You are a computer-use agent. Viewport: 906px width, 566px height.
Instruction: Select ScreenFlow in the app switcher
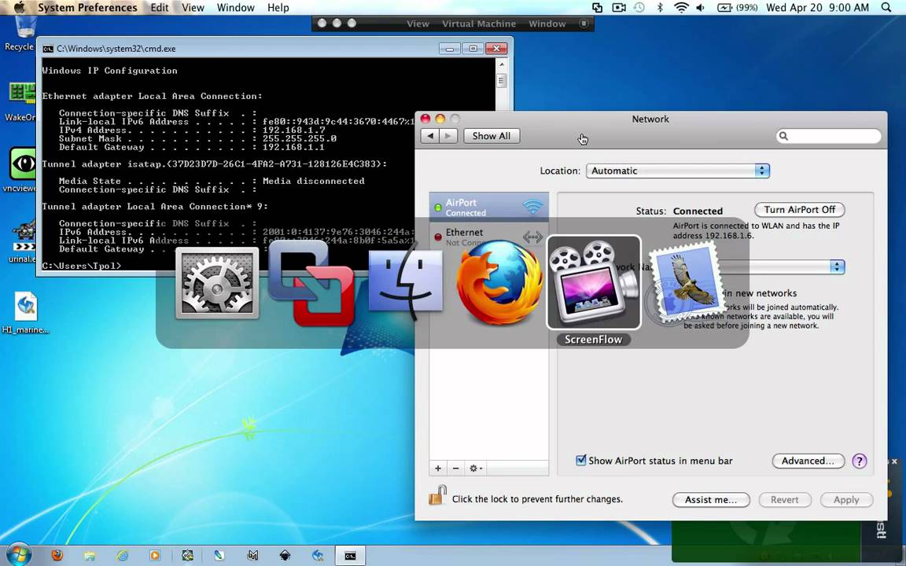[594, 282]
